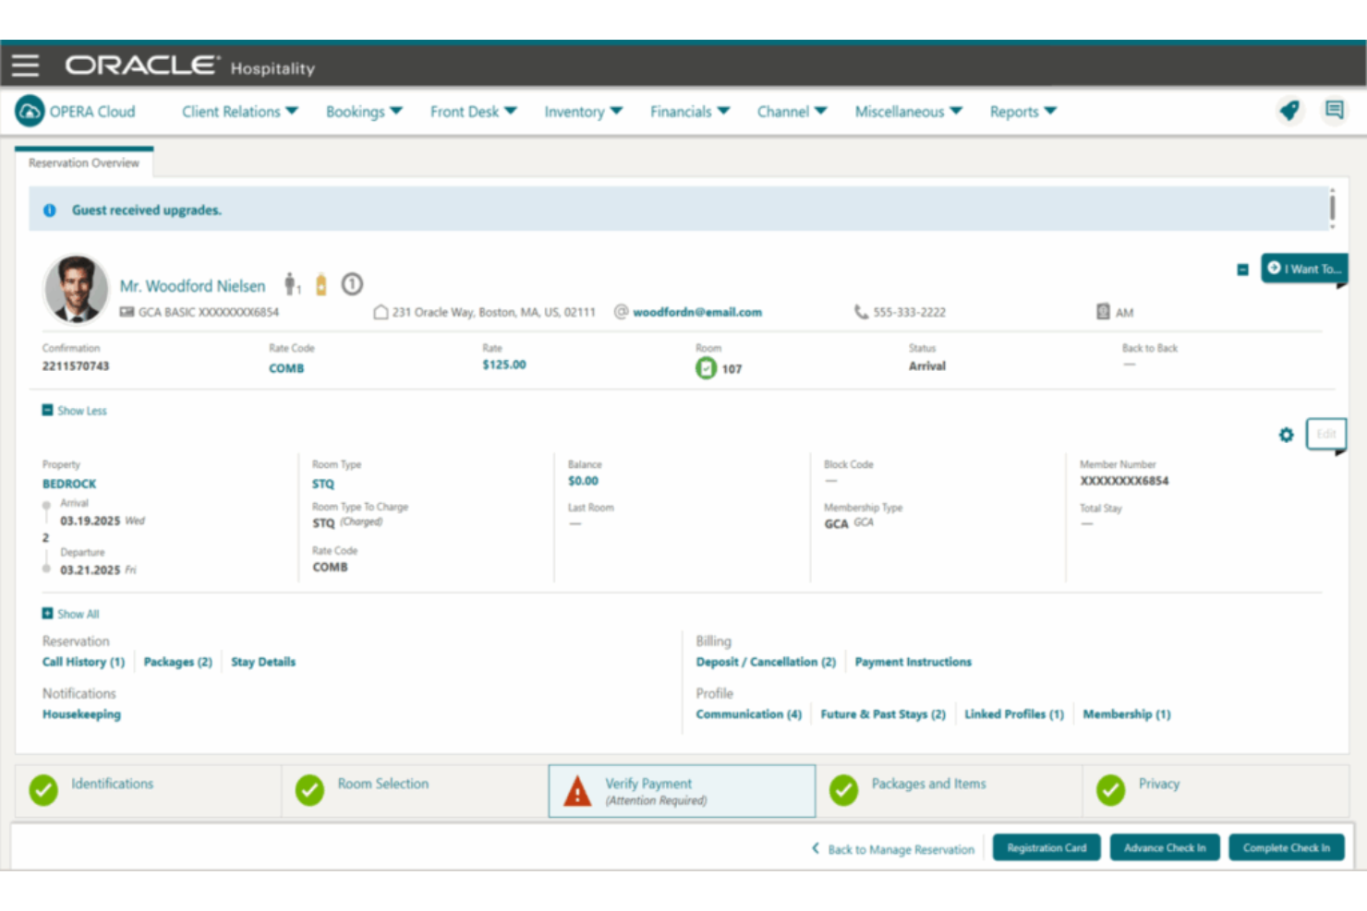Screen dimensions: 1367x911
Task: Open the Verify Payment step
Action: pos(682,791)
